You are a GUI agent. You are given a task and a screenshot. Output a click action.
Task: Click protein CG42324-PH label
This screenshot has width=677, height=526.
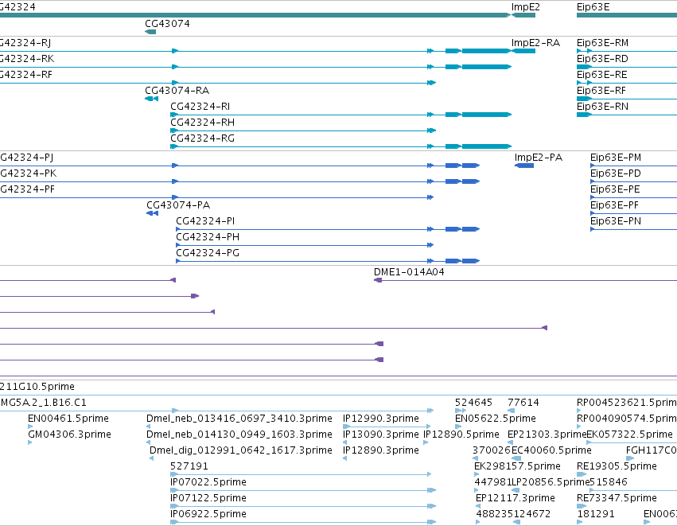click(208, 237)
